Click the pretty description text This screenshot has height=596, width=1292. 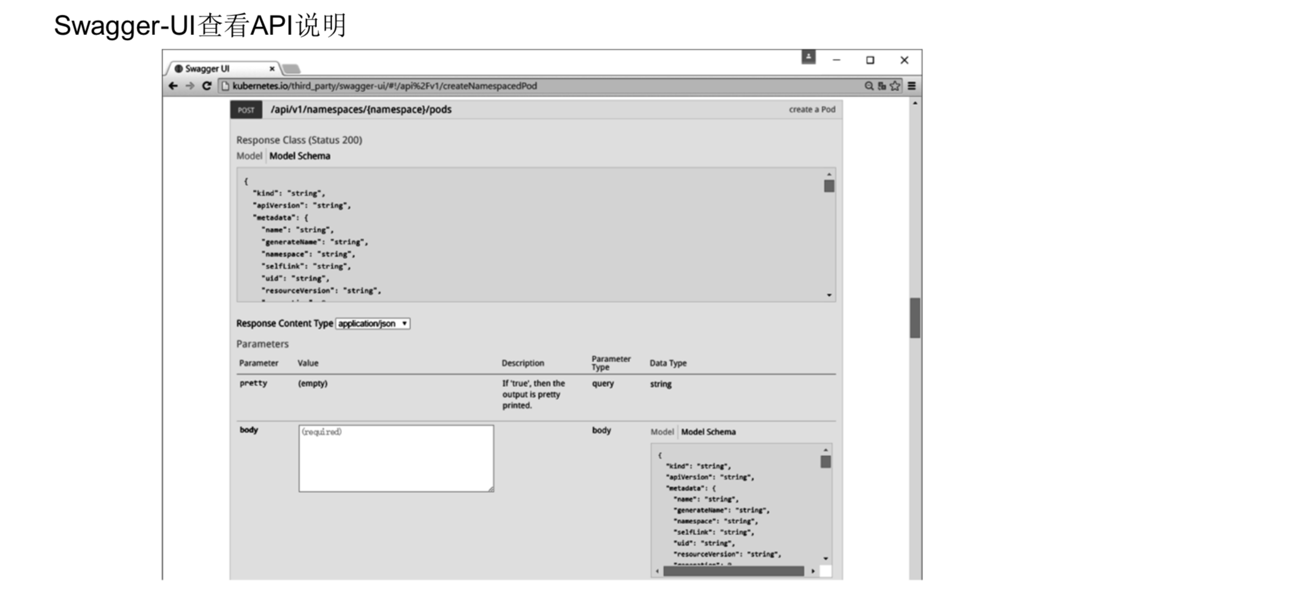pos(534,394)
